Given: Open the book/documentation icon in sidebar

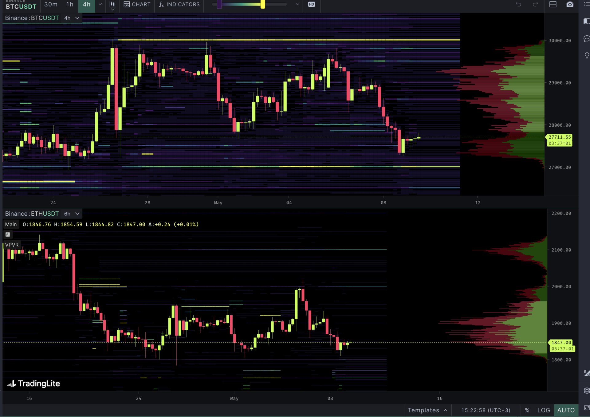Looking at the screenshot, I should tap(586, 21).
